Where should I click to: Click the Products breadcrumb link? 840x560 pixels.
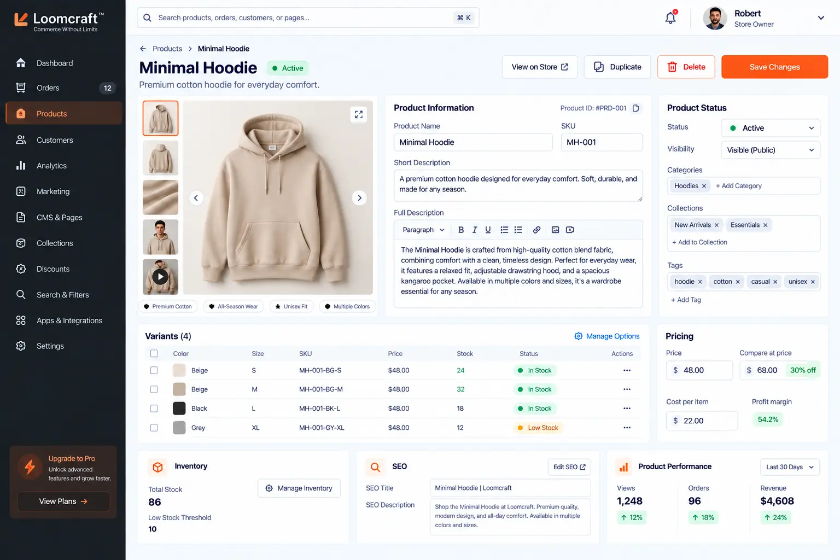click(x=167, y=49)
